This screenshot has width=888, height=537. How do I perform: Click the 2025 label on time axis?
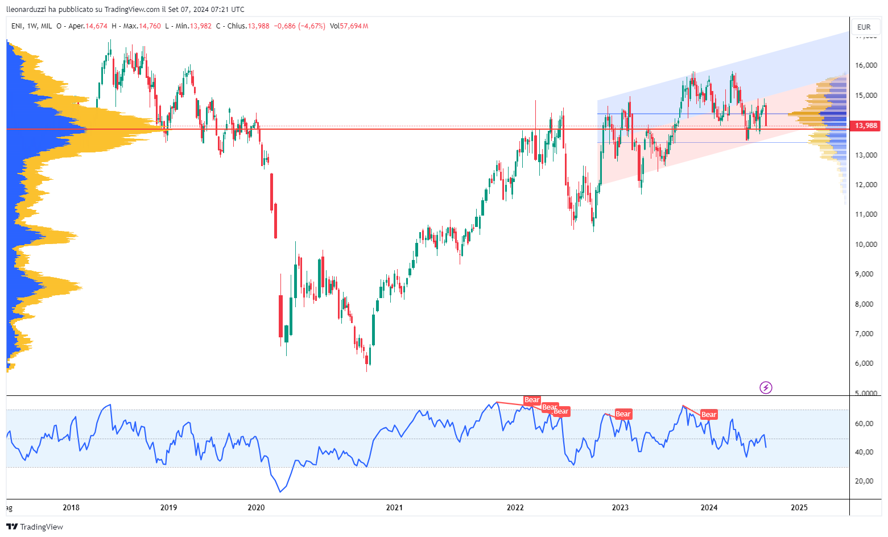point(799,507)
